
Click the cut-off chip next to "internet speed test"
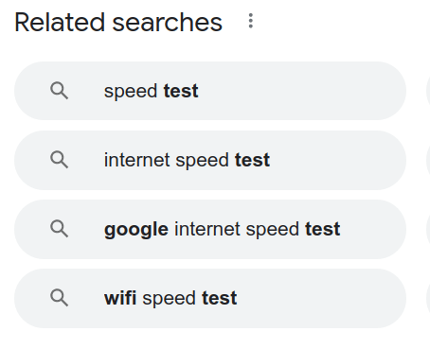(x=428, y=160)
